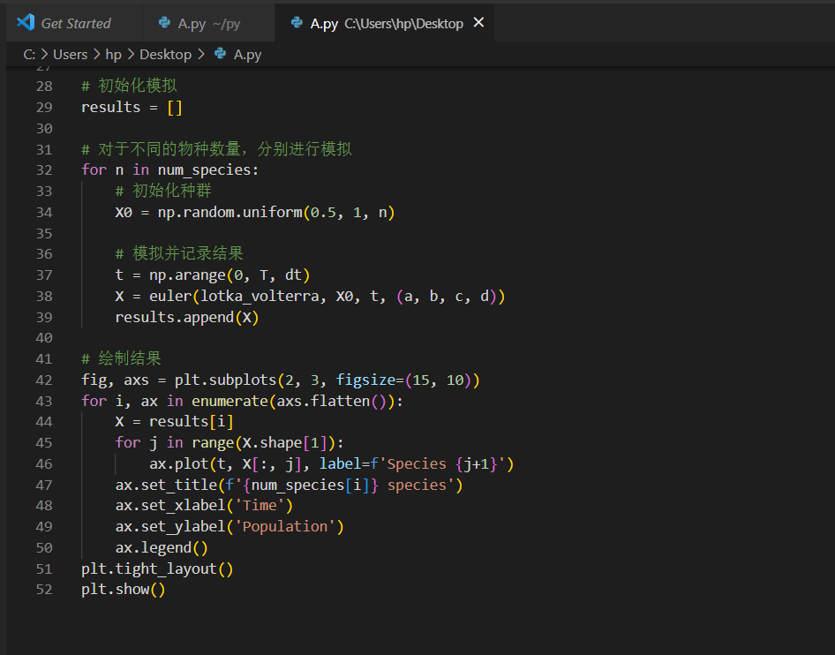Click the 'results' variable on line 29
The width and height of the screenshot is (835, 655).
click(x=110, y=107)
